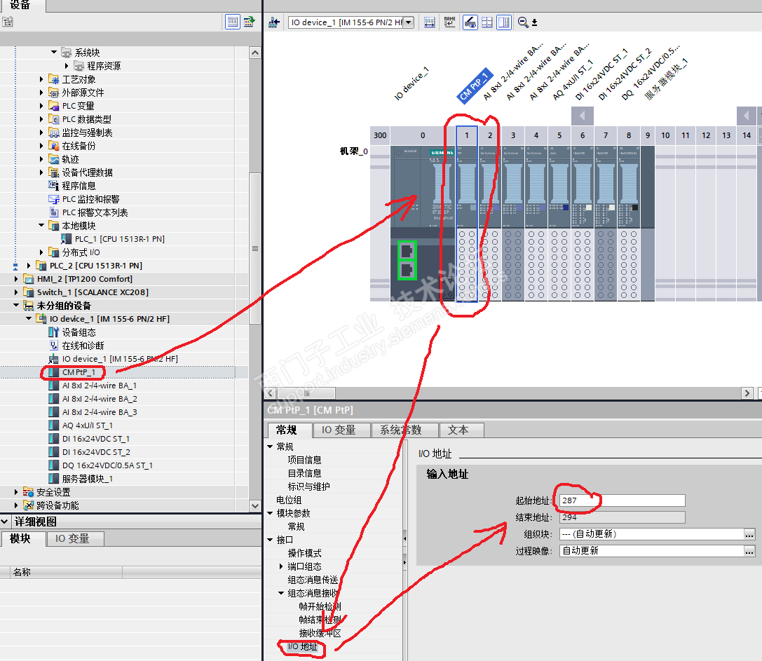Viewport: 762px width, 661px height.
Task: Collapse the 本地模块 tree node
Action: (x=41, y=226)
